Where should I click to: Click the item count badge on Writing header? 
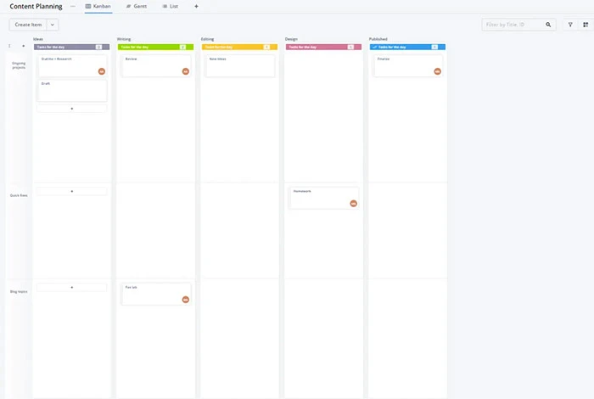182,47
